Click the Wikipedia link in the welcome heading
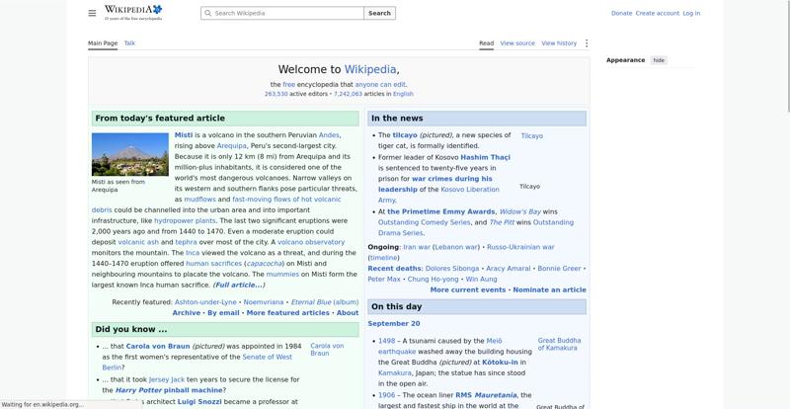The height and width of the screenshot is (409, 790). coord(369,69)
